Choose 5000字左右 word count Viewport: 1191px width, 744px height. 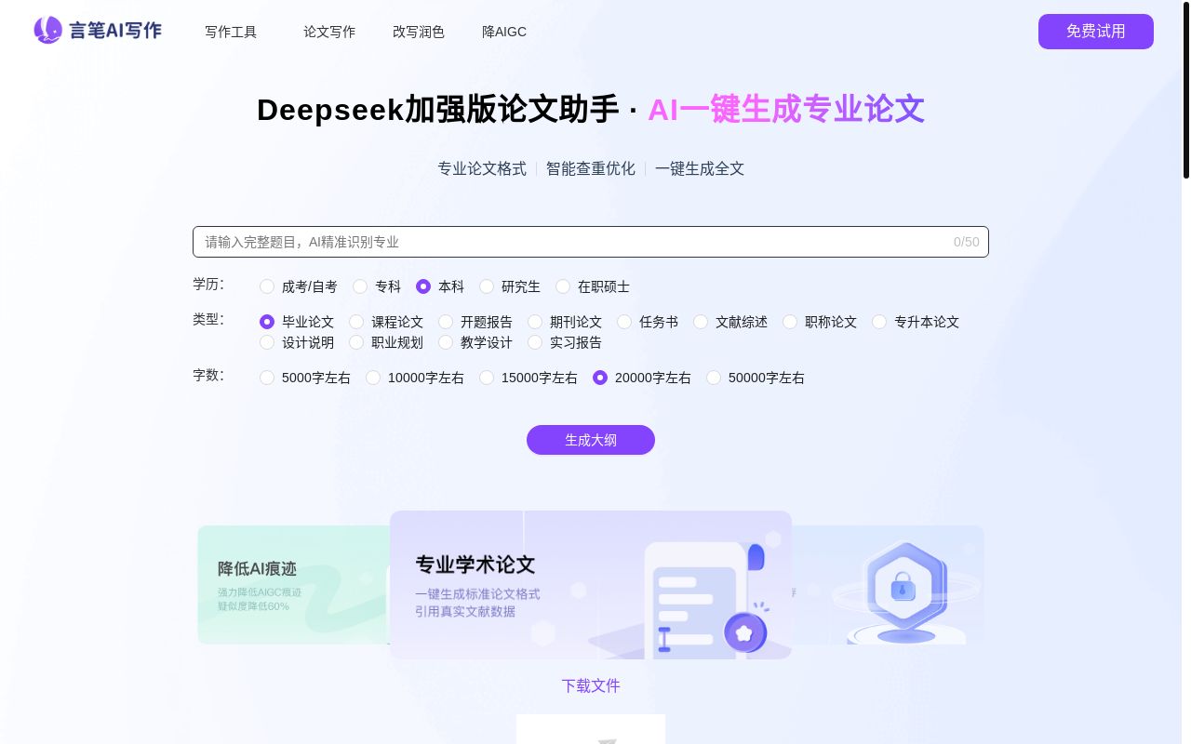[x=267, y=378]
